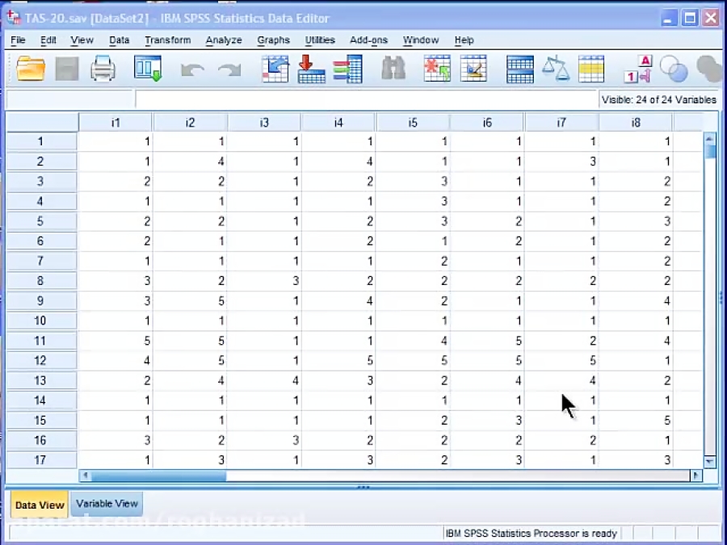Click the Redo toolbar arrow

point(230,69)
